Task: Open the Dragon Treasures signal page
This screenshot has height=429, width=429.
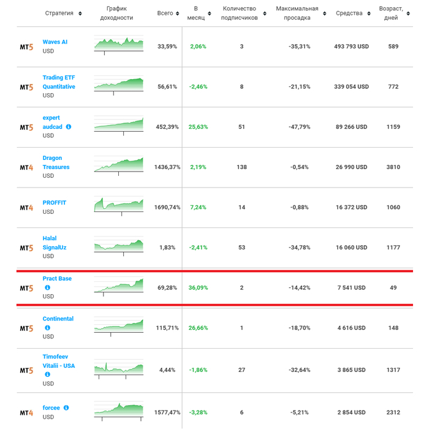Action: [56, 162]
